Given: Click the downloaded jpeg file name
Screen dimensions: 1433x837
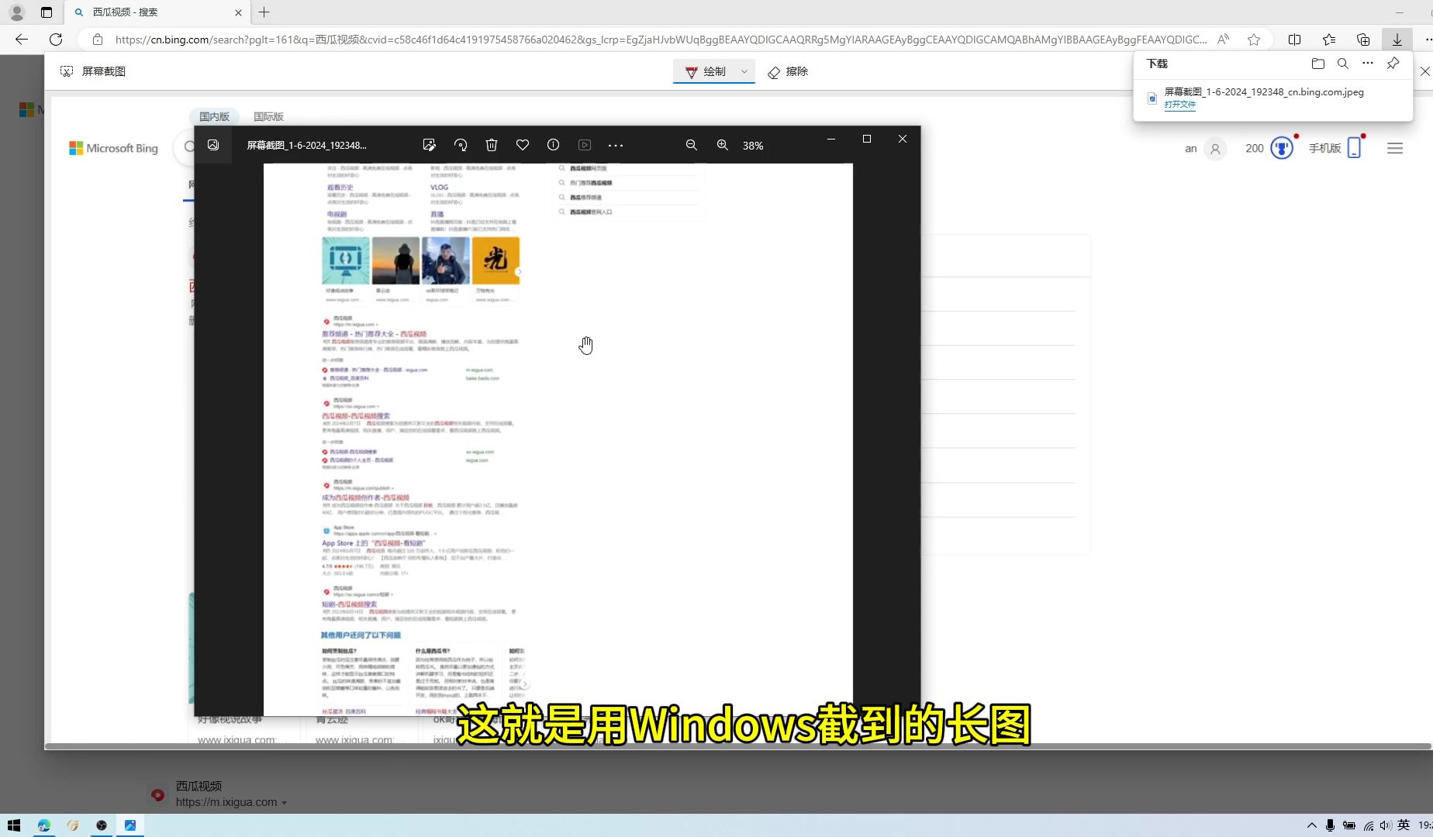Looking at the screenshot, I should coord(1264,91).
